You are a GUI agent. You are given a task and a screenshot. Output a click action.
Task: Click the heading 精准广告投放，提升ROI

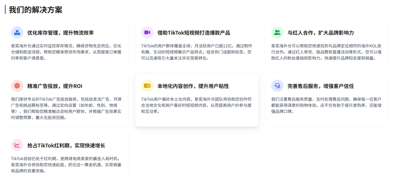[55, 86]
